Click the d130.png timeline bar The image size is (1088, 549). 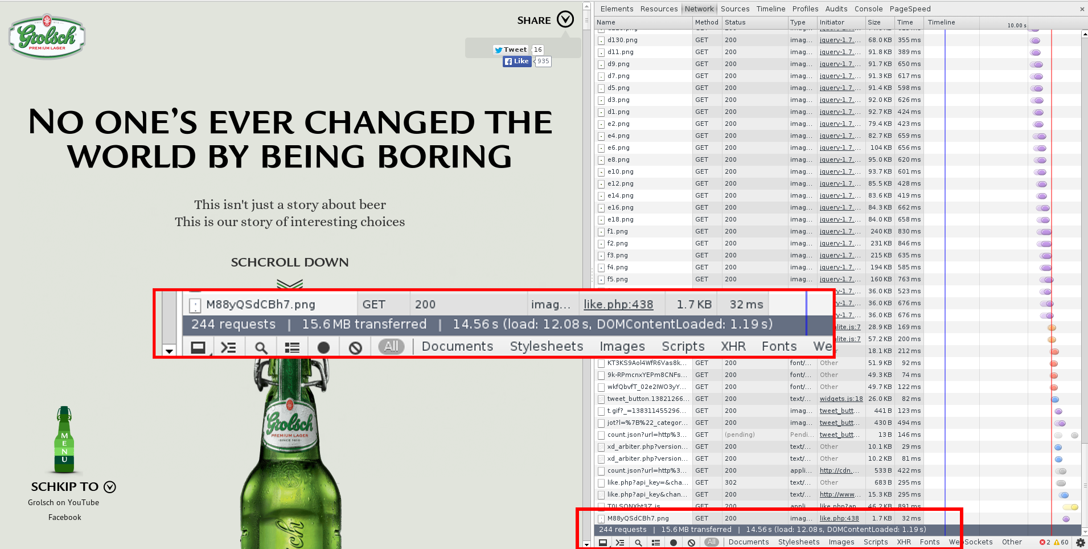pyautogui.click(x=1035, y=40)
